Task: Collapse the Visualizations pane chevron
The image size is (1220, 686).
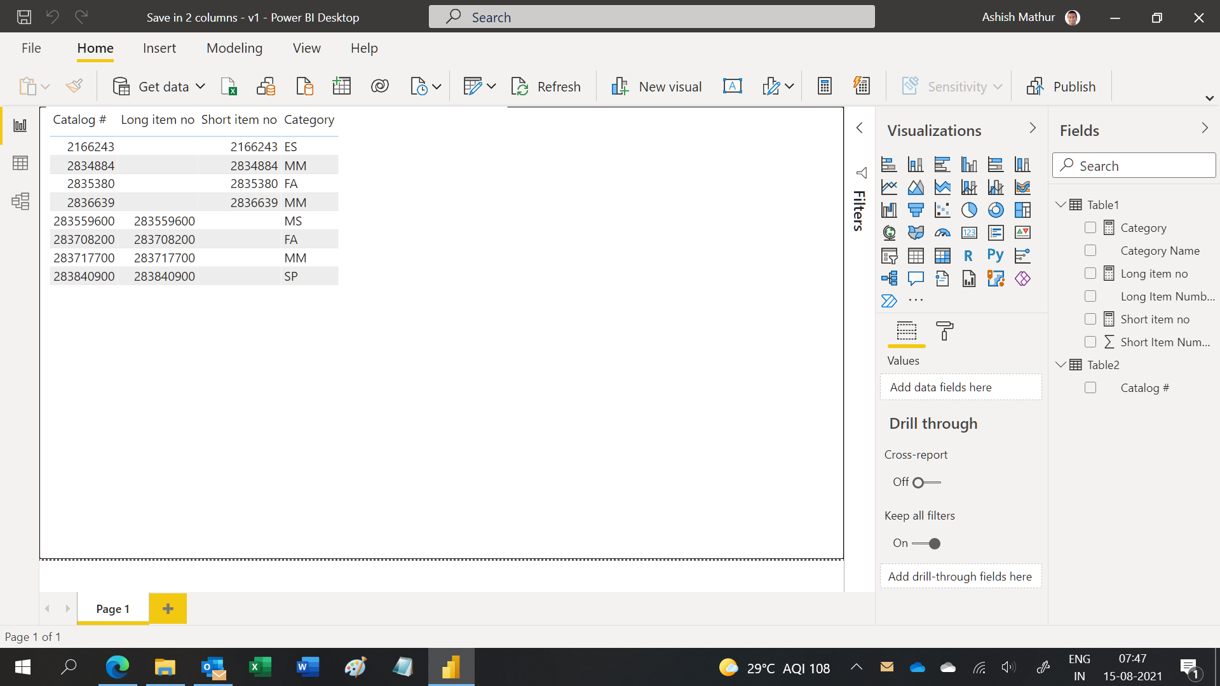Action: pos(1033,128)
